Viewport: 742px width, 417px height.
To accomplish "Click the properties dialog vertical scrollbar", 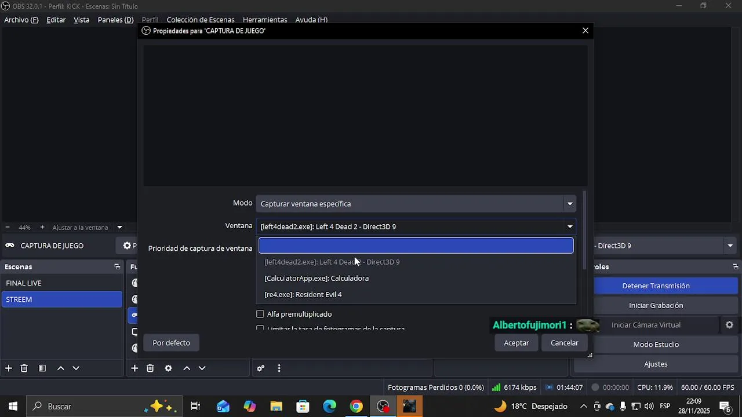I will click(584, 229).
